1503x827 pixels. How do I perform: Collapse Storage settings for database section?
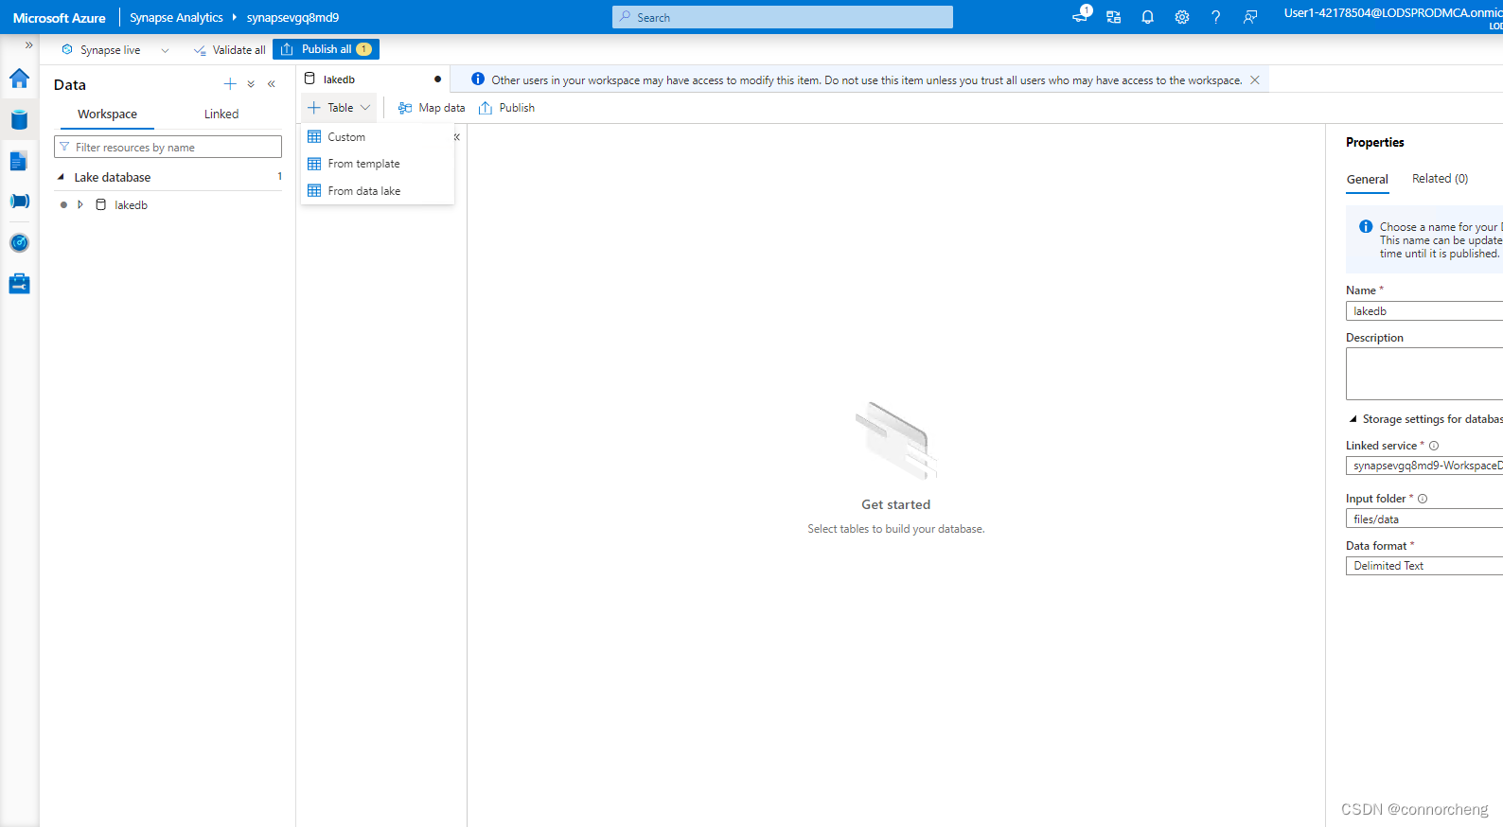(1353, 419)
